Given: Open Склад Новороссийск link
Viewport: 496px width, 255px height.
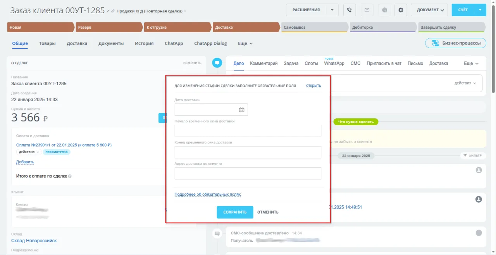Looking at the screenshot, I should 34,241.
